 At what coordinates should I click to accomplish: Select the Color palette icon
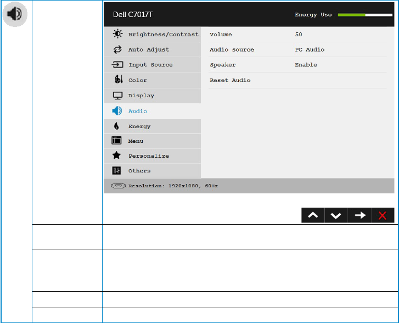(x=119, y=79)
